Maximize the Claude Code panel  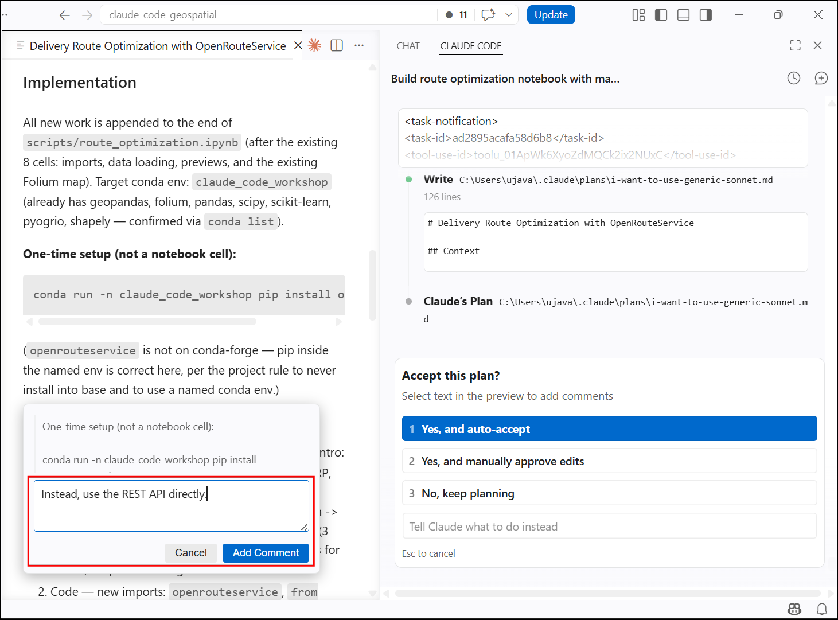click(x=795, y=45)
